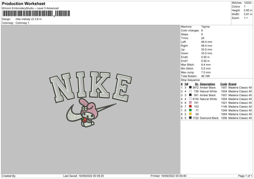Select the pink swatch in stop 5

click(190, 103)
